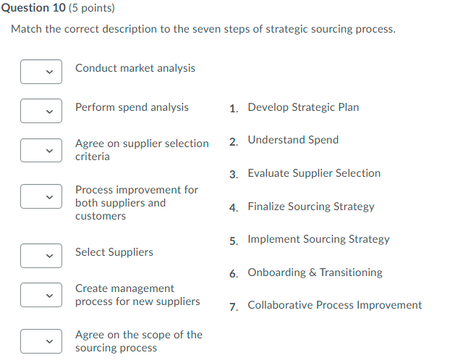Click the Perform spend analysis label
The width and height of the screenshot is (450, 363).
(132, 107)
